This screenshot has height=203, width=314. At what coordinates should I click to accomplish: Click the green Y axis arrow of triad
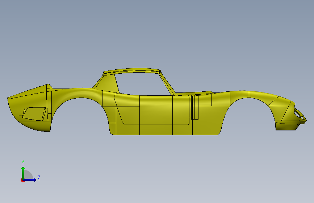click(x=23, y=173)
